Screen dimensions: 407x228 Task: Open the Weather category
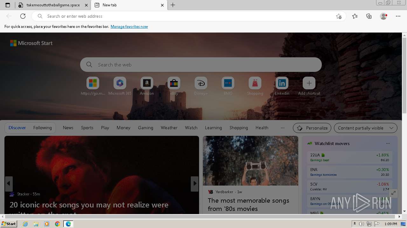[x=169, y=128]
